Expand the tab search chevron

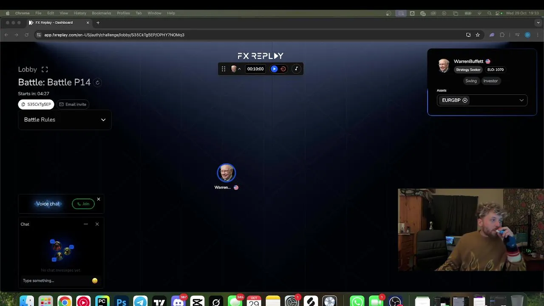(x=538, y=23)
